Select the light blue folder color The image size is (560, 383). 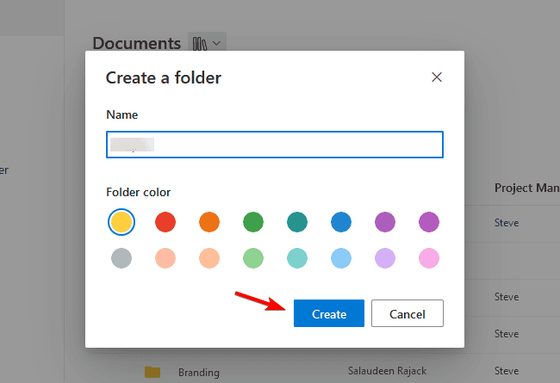point(341,257)
